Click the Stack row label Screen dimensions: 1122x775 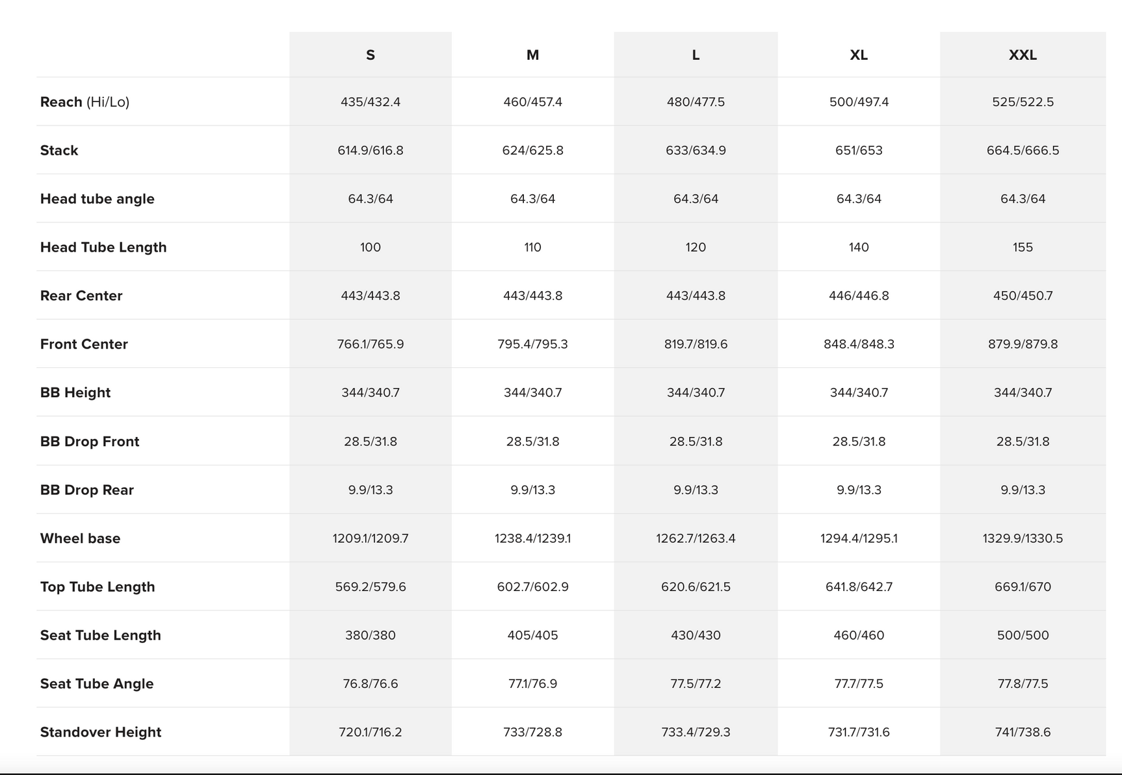[x=59, y=150]
